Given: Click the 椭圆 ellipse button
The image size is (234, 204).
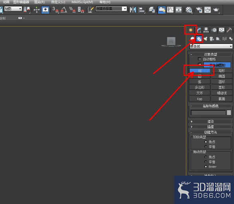Looking at the screenshot, I should [222, 76].
